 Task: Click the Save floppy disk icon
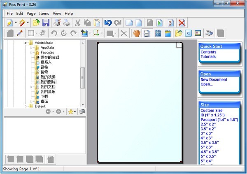(46, 23)
